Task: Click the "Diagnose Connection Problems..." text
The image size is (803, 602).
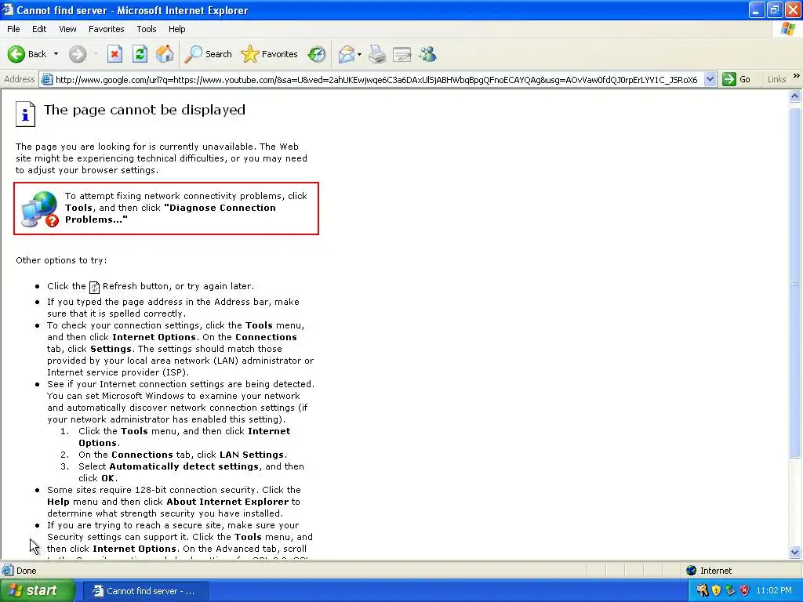Action: pos(170,213)
